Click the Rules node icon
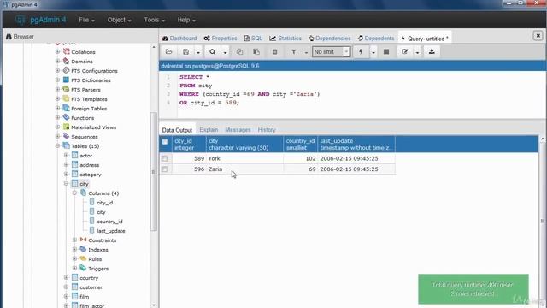Screen dimensions: 547x308 point(83,258)
